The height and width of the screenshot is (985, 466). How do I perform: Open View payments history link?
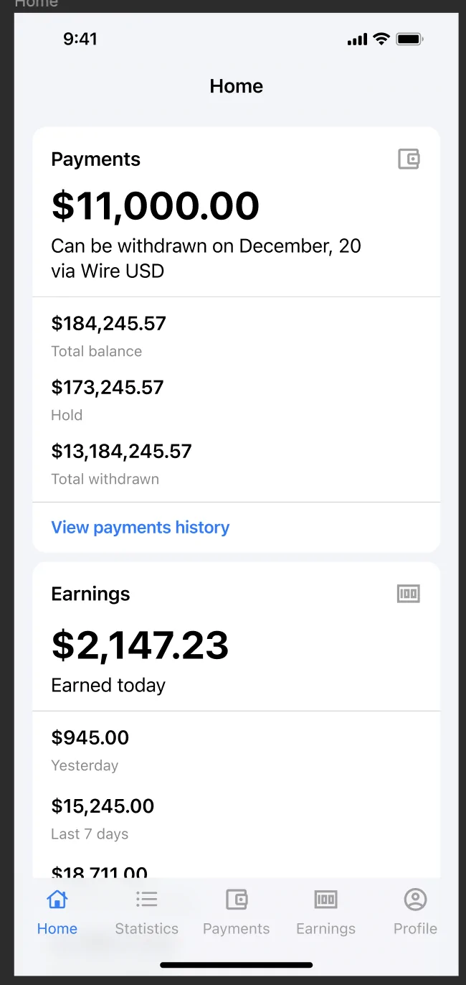[141, 527]
